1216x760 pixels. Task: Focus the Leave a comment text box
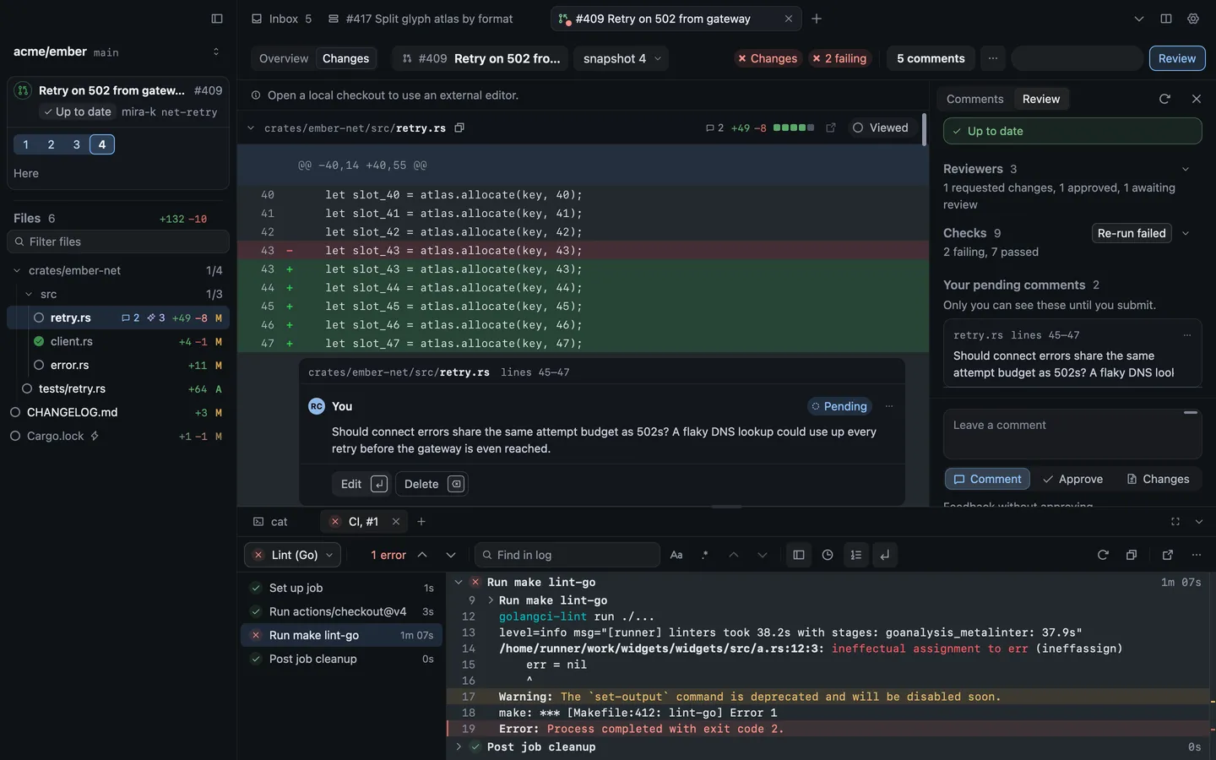tap(1072, 434)
